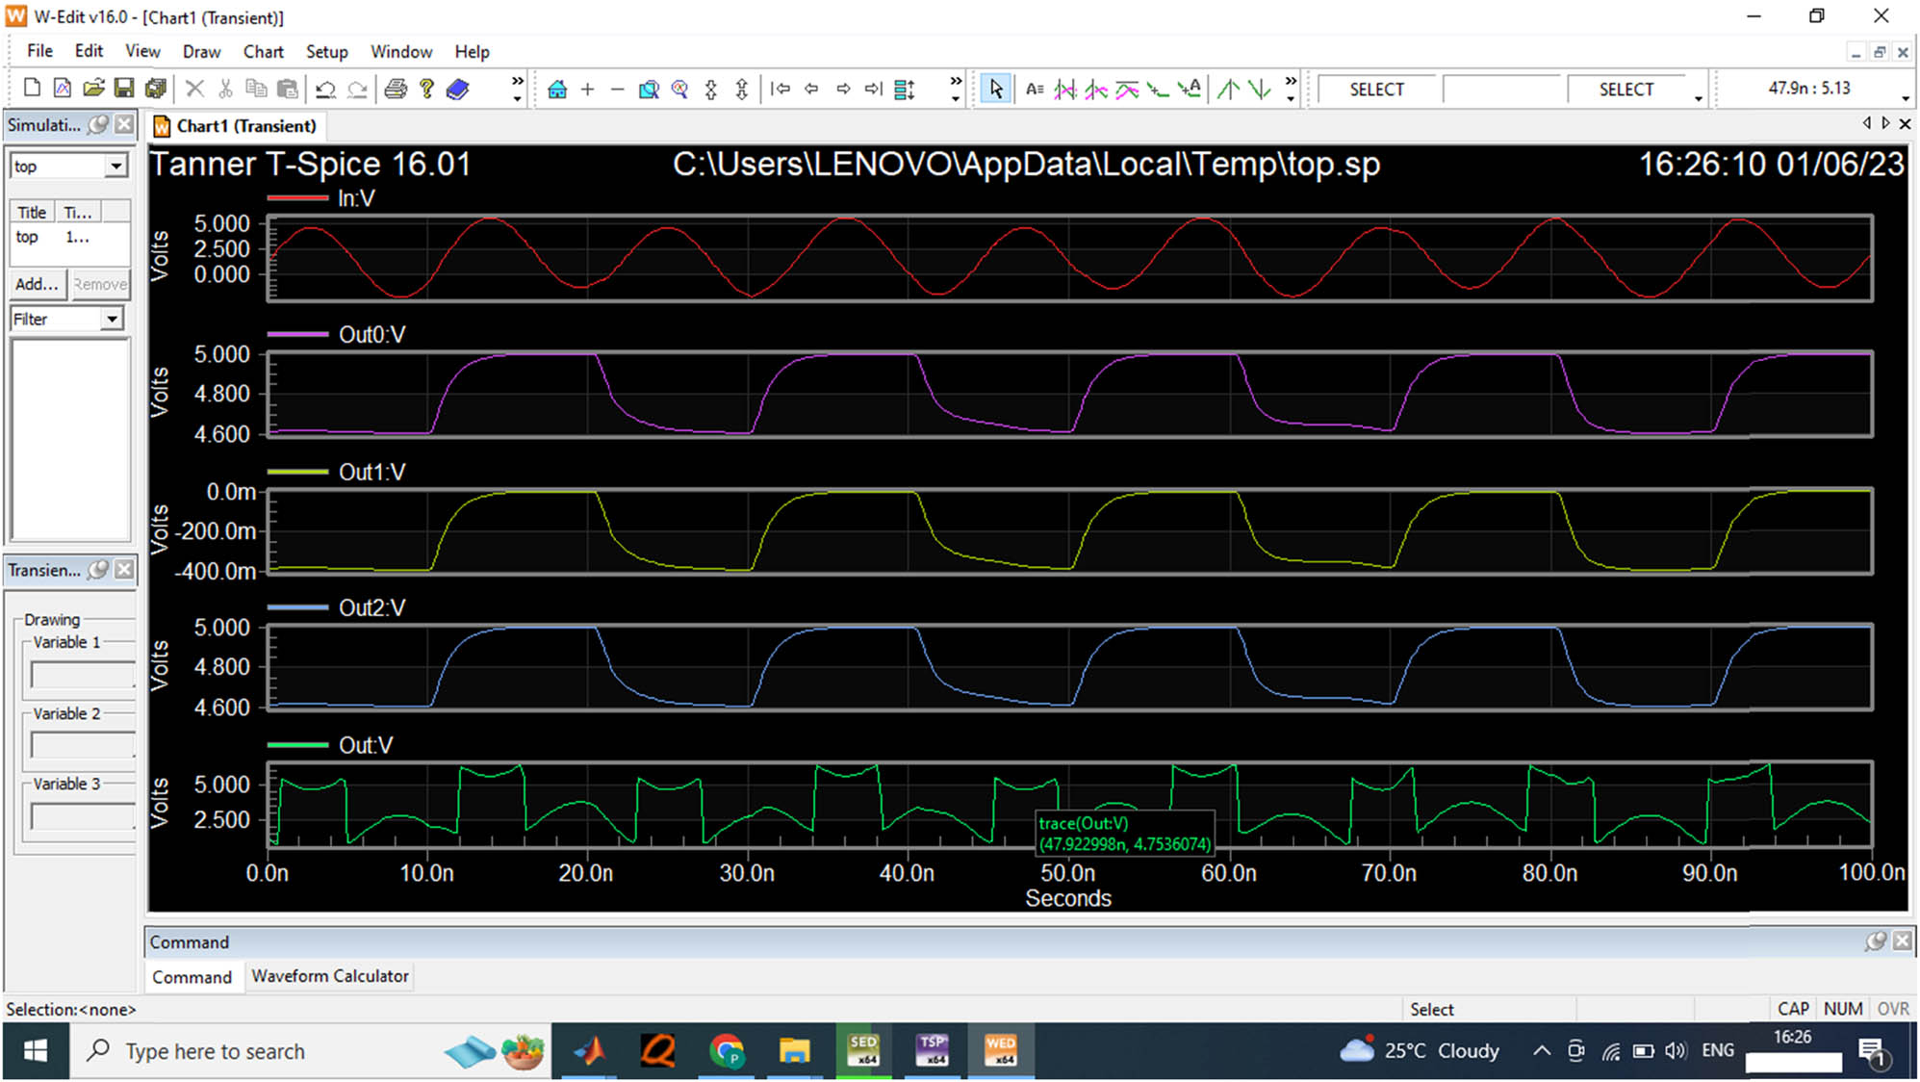This screenshot has height=1082, width=1920.
Task: Select the arrow pointer cursor tool
Action: coord(996,90)
